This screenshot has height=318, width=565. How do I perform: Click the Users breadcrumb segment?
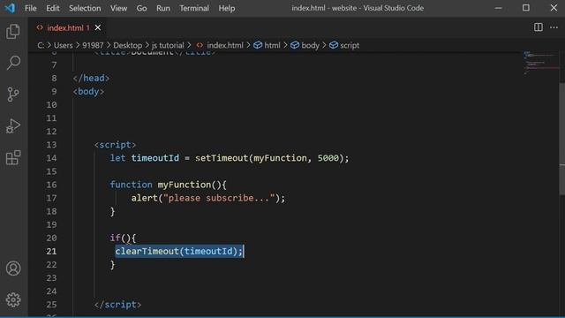63,45
